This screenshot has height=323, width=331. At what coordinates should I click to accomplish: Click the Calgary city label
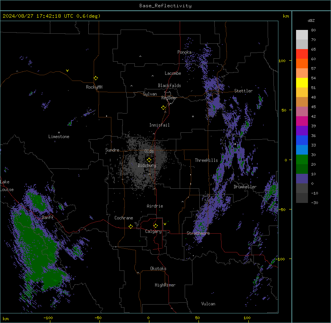[153, 231]
